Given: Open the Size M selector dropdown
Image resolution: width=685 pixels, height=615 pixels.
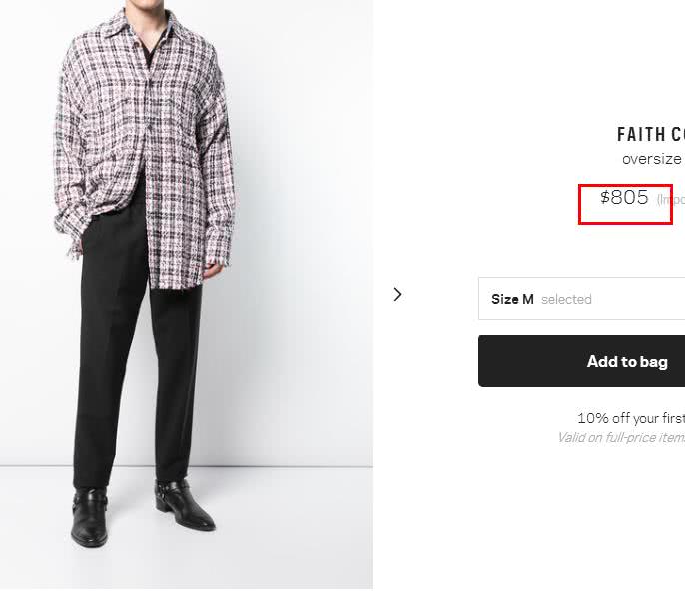Looking at the screenshot, I should (x=581, y=299).
